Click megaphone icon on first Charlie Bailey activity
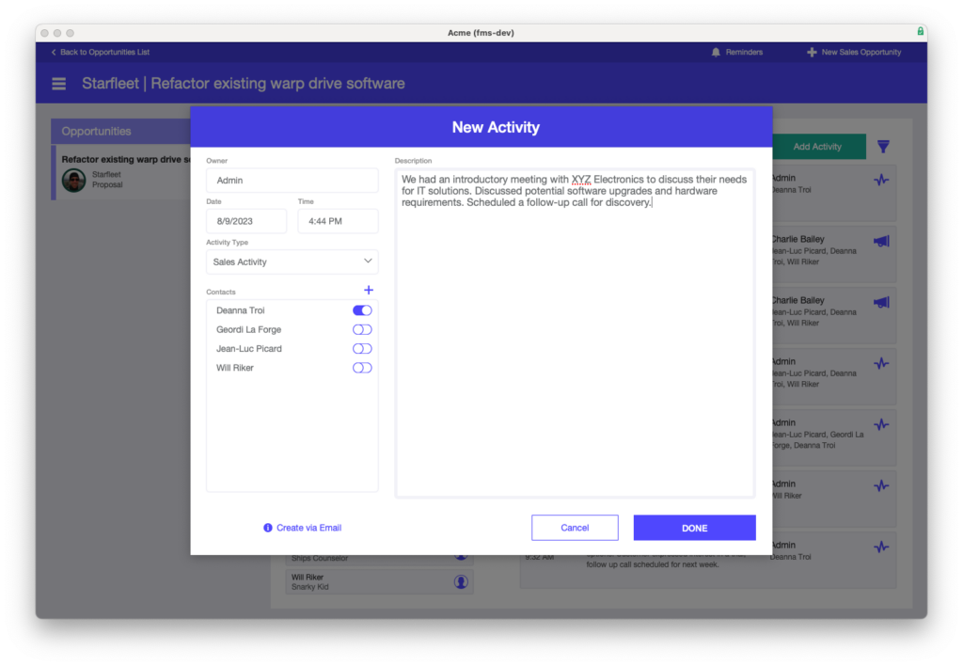This screenshot has width=963, height=666. [x=881, y=242]
